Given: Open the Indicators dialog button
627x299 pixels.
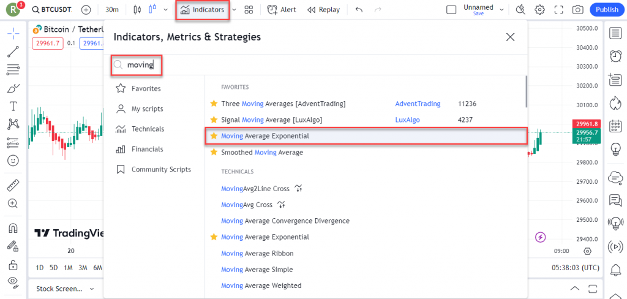Looking at the screenshot, I should (x=202, y=10).
